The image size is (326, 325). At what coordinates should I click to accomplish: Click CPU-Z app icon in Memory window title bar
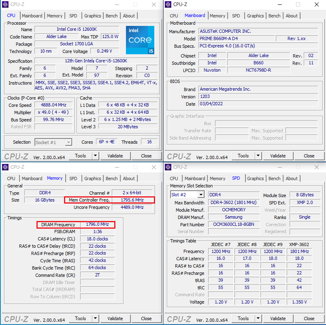(5, 167)
